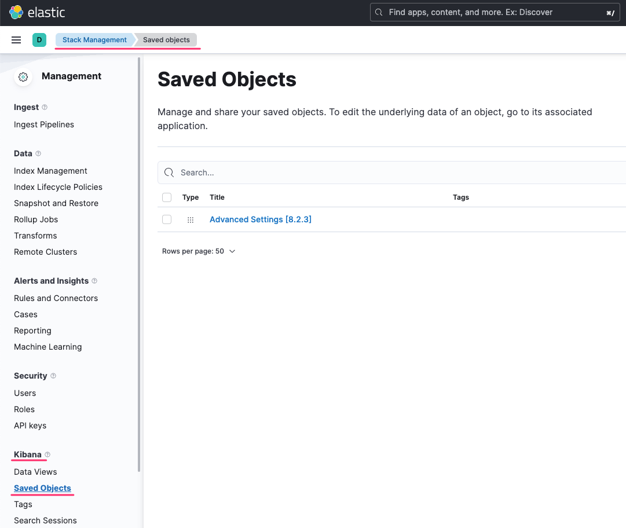Click the help icon next to Kibana
626x528 pixels.
(47, 454)
